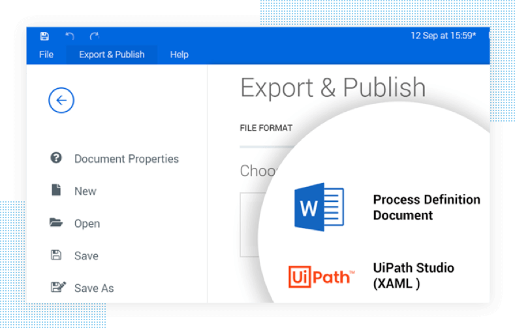Open the File menu
The height and width of the screenshot is (328, 515).
tap(46, 54)
